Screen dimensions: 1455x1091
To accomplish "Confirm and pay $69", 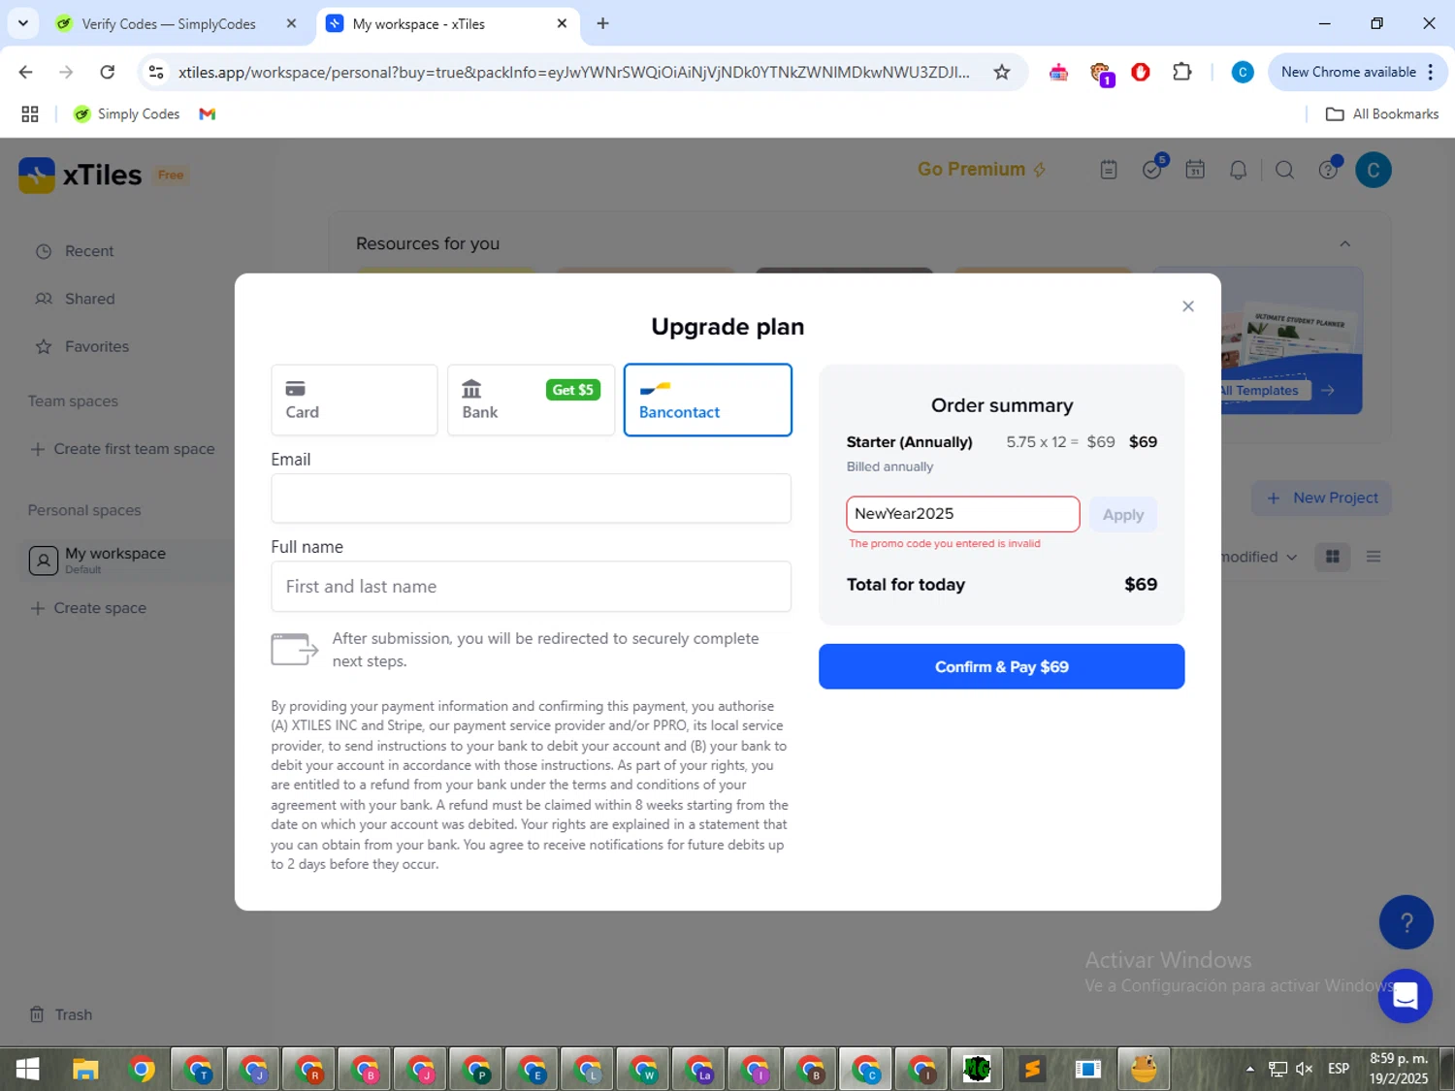I will click(x=1001, y=666).
